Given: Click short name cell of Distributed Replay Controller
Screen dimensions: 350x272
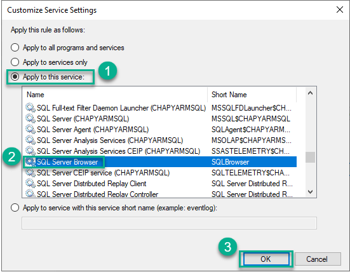Looking at the screenshot, I should click(252, 194).
